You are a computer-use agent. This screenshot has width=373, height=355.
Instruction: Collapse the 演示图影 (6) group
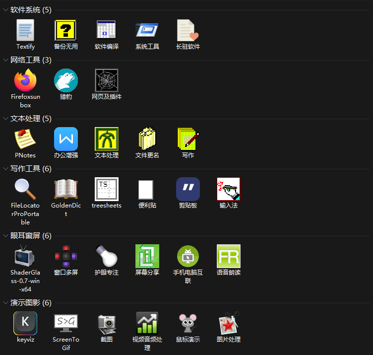click(x=5, y=303)
